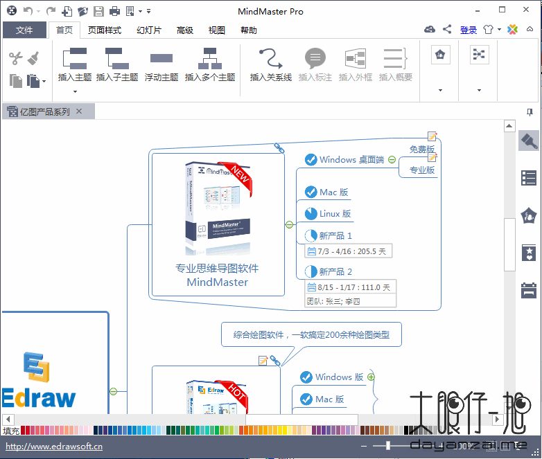The height and width of the screenshot is (459, 542).
Task: Click the Cut scissors icon
Action: click(x=15, y=58)
